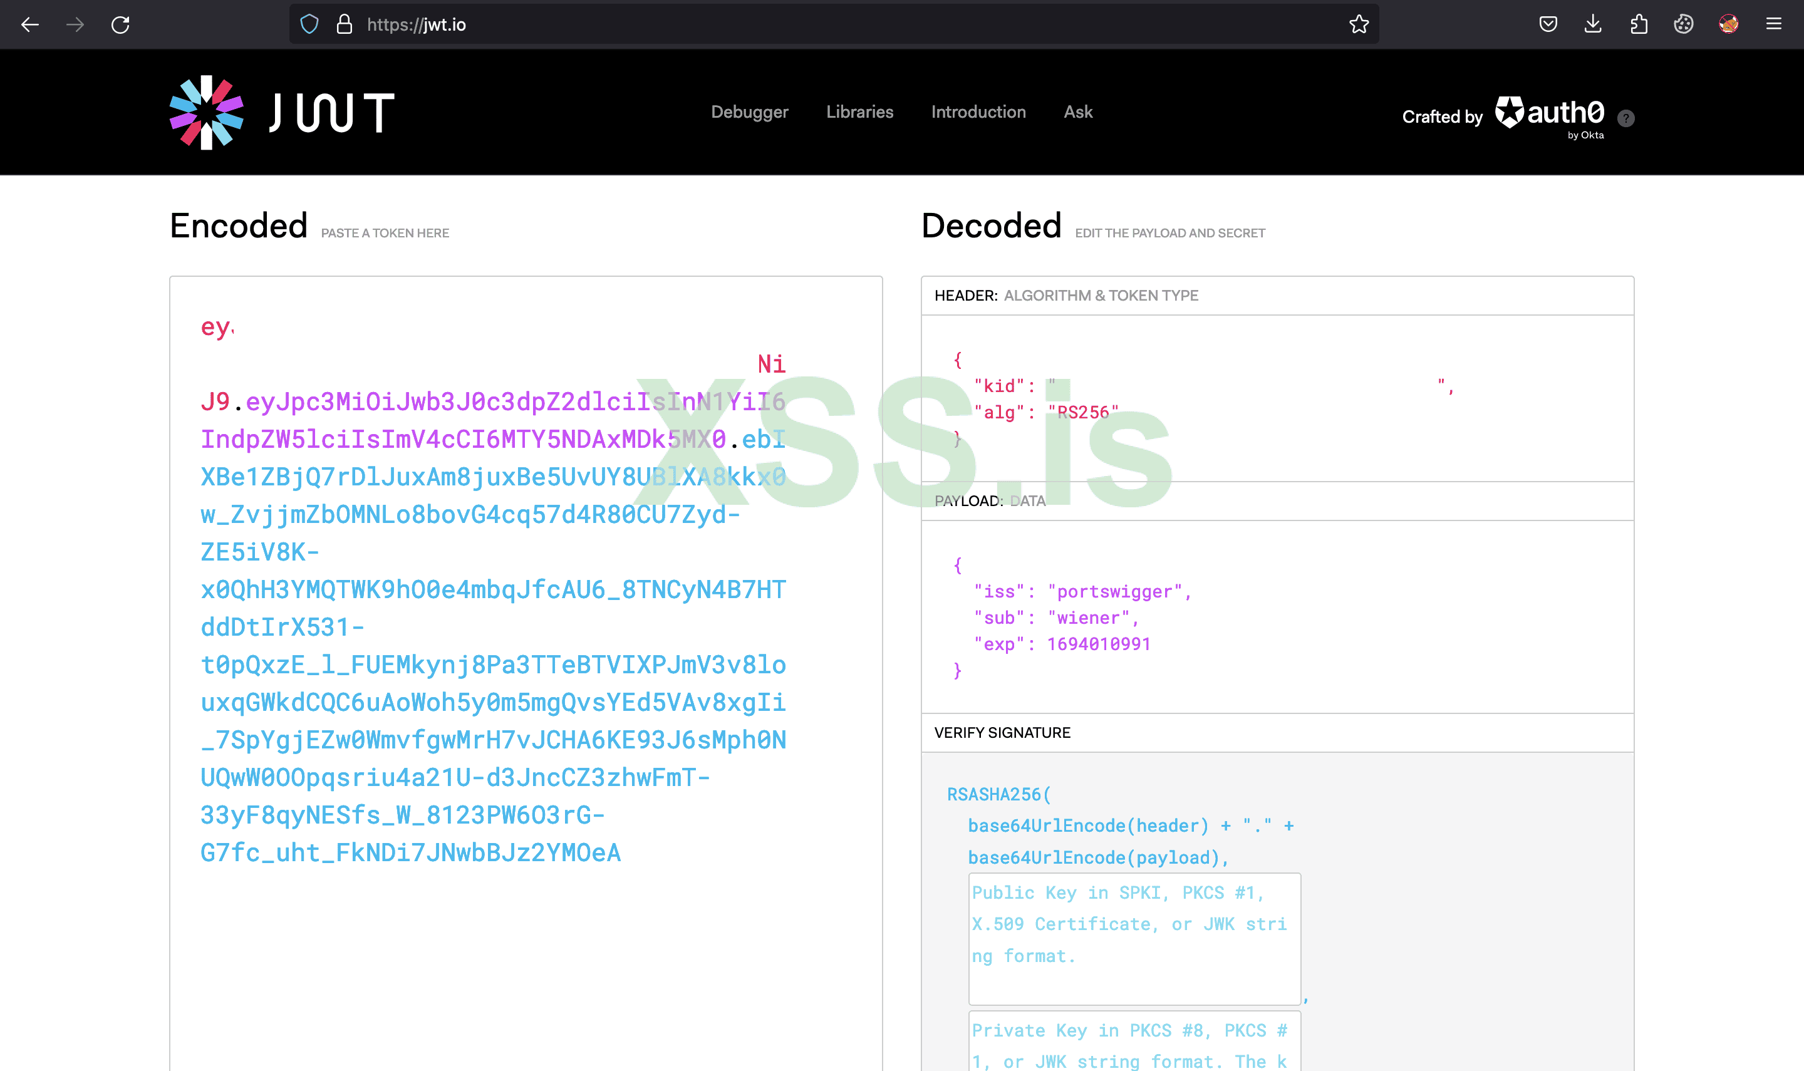This screenshot has height=1071, width=1804.
Task: Open the Firefox hamburger menu
Action: (x=1774, y=24)
